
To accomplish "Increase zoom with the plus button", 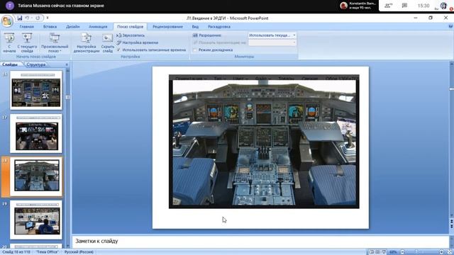I will coord(441,252).
